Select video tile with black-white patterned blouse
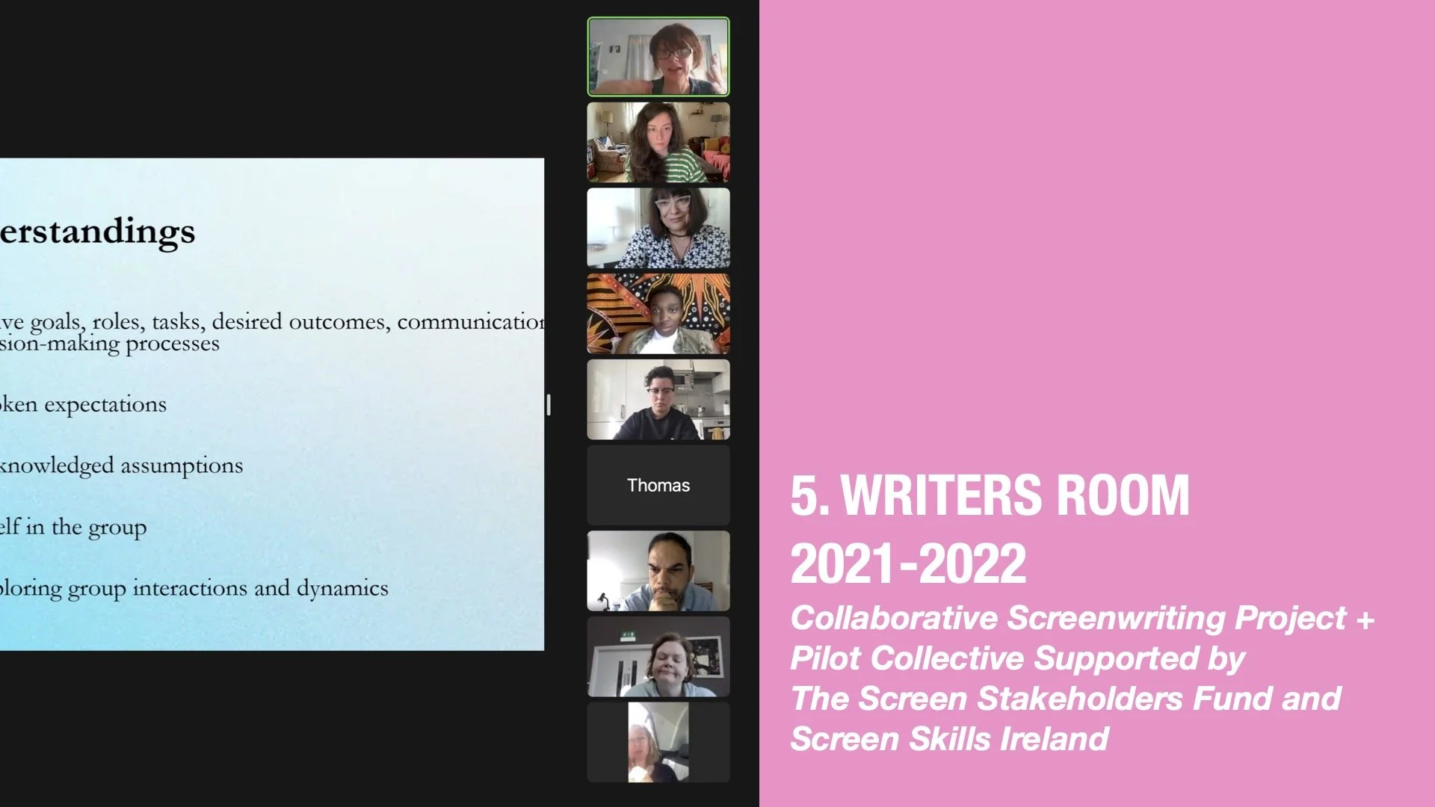 click(658, 228)
